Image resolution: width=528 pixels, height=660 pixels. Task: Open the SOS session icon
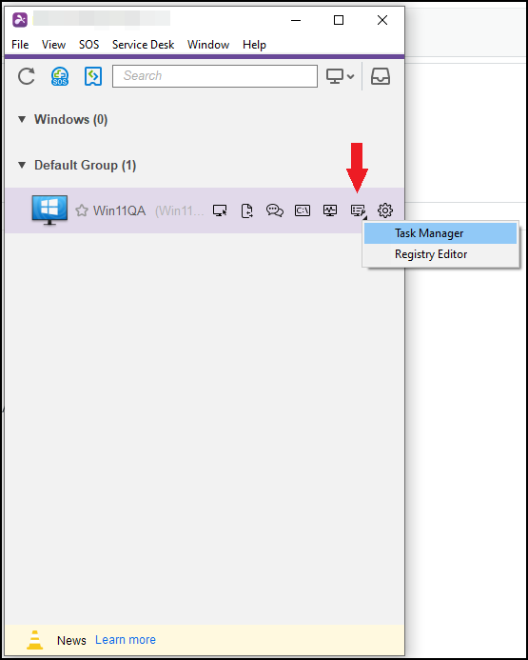(x=60, y=76)
